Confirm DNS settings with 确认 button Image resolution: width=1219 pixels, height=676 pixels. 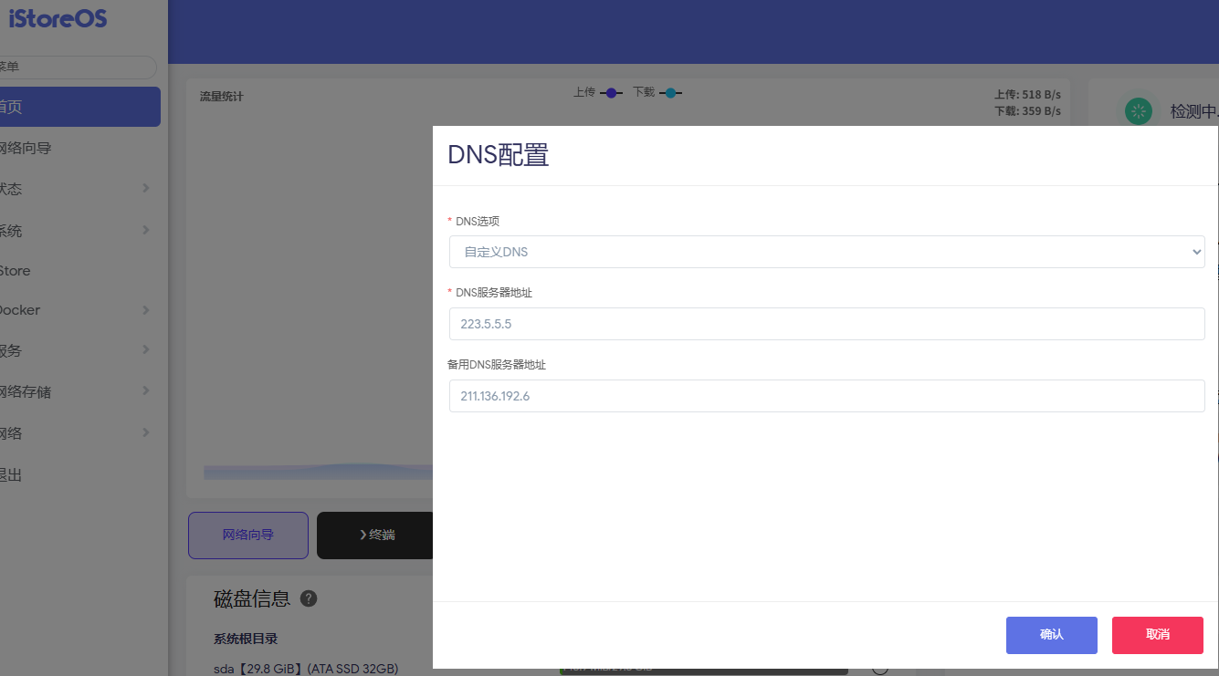pos(1051,635)
